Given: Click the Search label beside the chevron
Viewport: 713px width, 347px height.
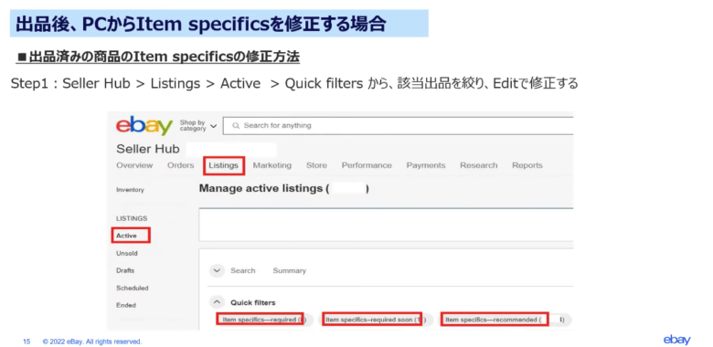Looking at the screenshot, I should [243, 270].
